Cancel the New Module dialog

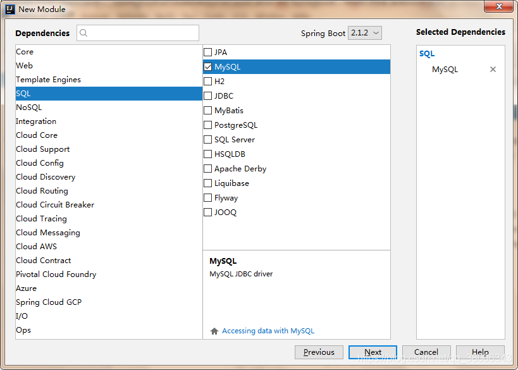tap(426, 352)
